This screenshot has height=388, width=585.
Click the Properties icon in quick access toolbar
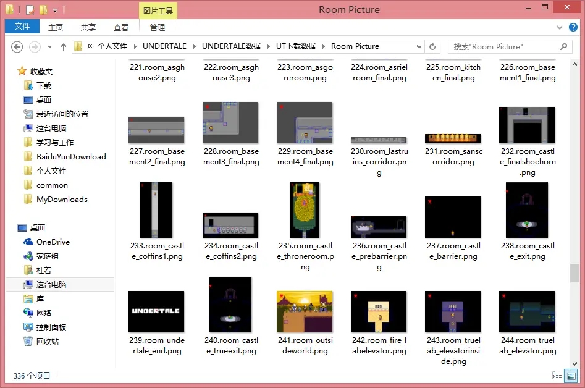tap(28, 10)
